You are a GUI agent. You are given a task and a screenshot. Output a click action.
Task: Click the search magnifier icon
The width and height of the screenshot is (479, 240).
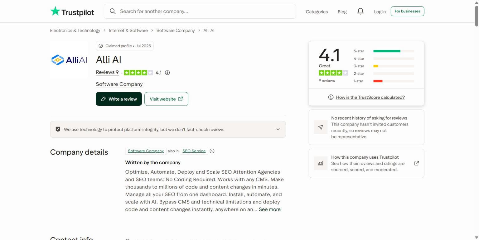click(113, 11)
